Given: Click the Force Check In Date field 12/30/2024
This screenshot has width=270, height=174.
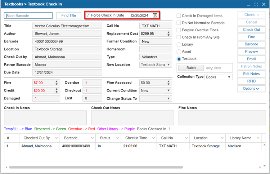Looking at the screenshot, I should coord(139,15).
